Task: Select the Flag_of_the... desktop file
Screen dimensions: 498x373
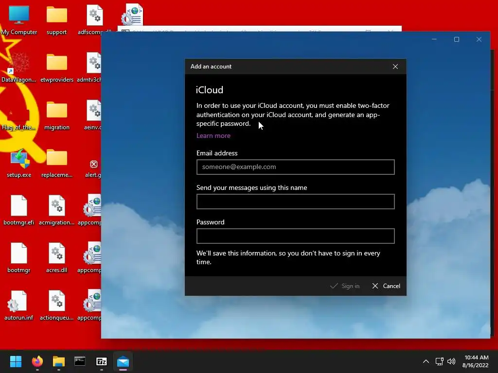Action: tap(19, 115)
